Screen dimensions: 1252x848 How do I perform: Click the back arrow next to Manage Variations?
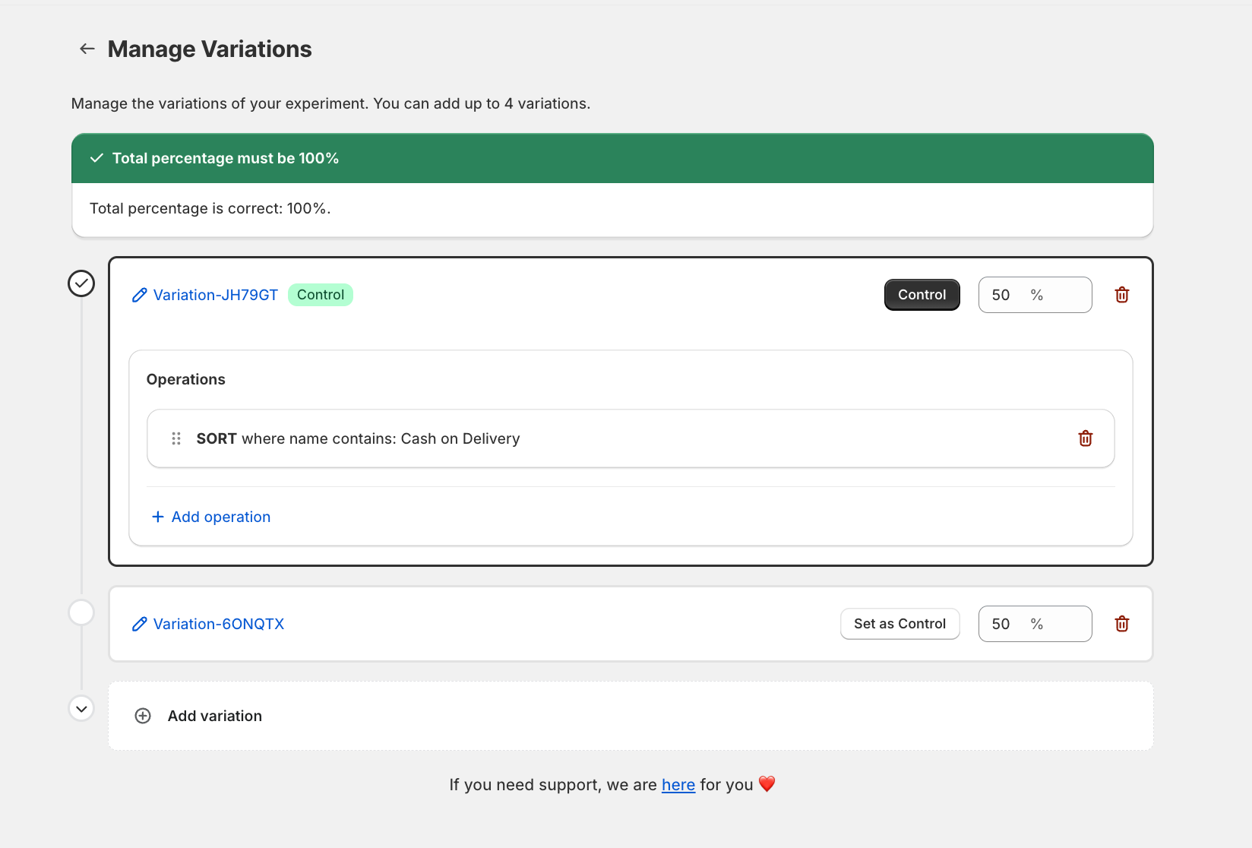click(x=87, y=49)
